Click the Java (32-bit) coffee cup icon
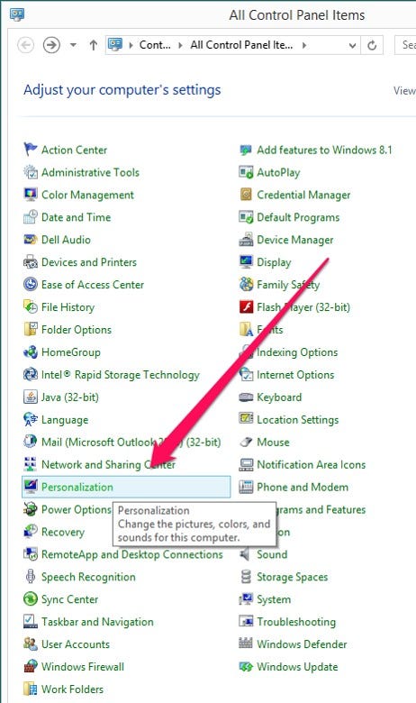Image resolution: width=416 pixels, height=703 pixels. 30,397
